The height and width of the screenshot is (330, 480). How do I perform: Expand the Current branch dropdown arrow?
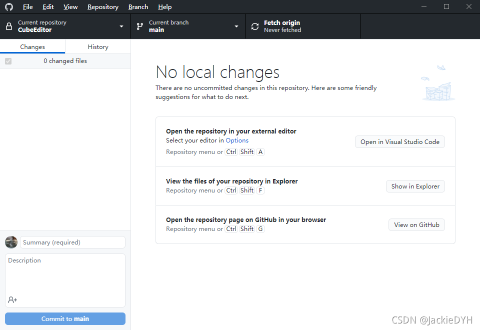(236, 26)
